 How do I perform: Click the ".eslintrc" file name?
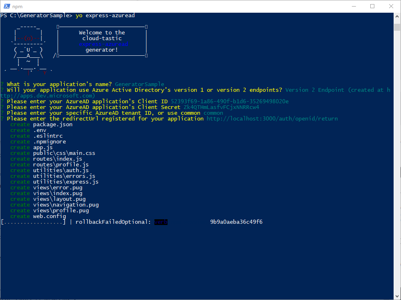pos(48,136)
